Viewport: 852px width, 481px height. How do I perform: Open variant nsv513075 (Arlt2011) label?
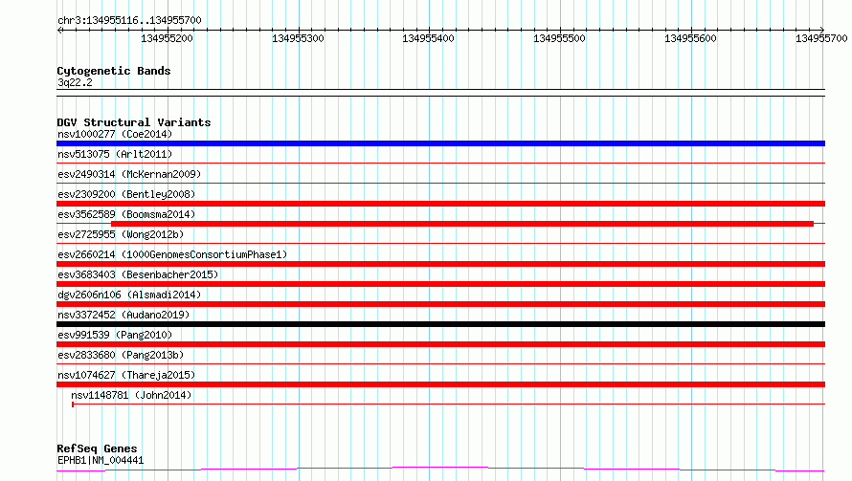[115, 154]
